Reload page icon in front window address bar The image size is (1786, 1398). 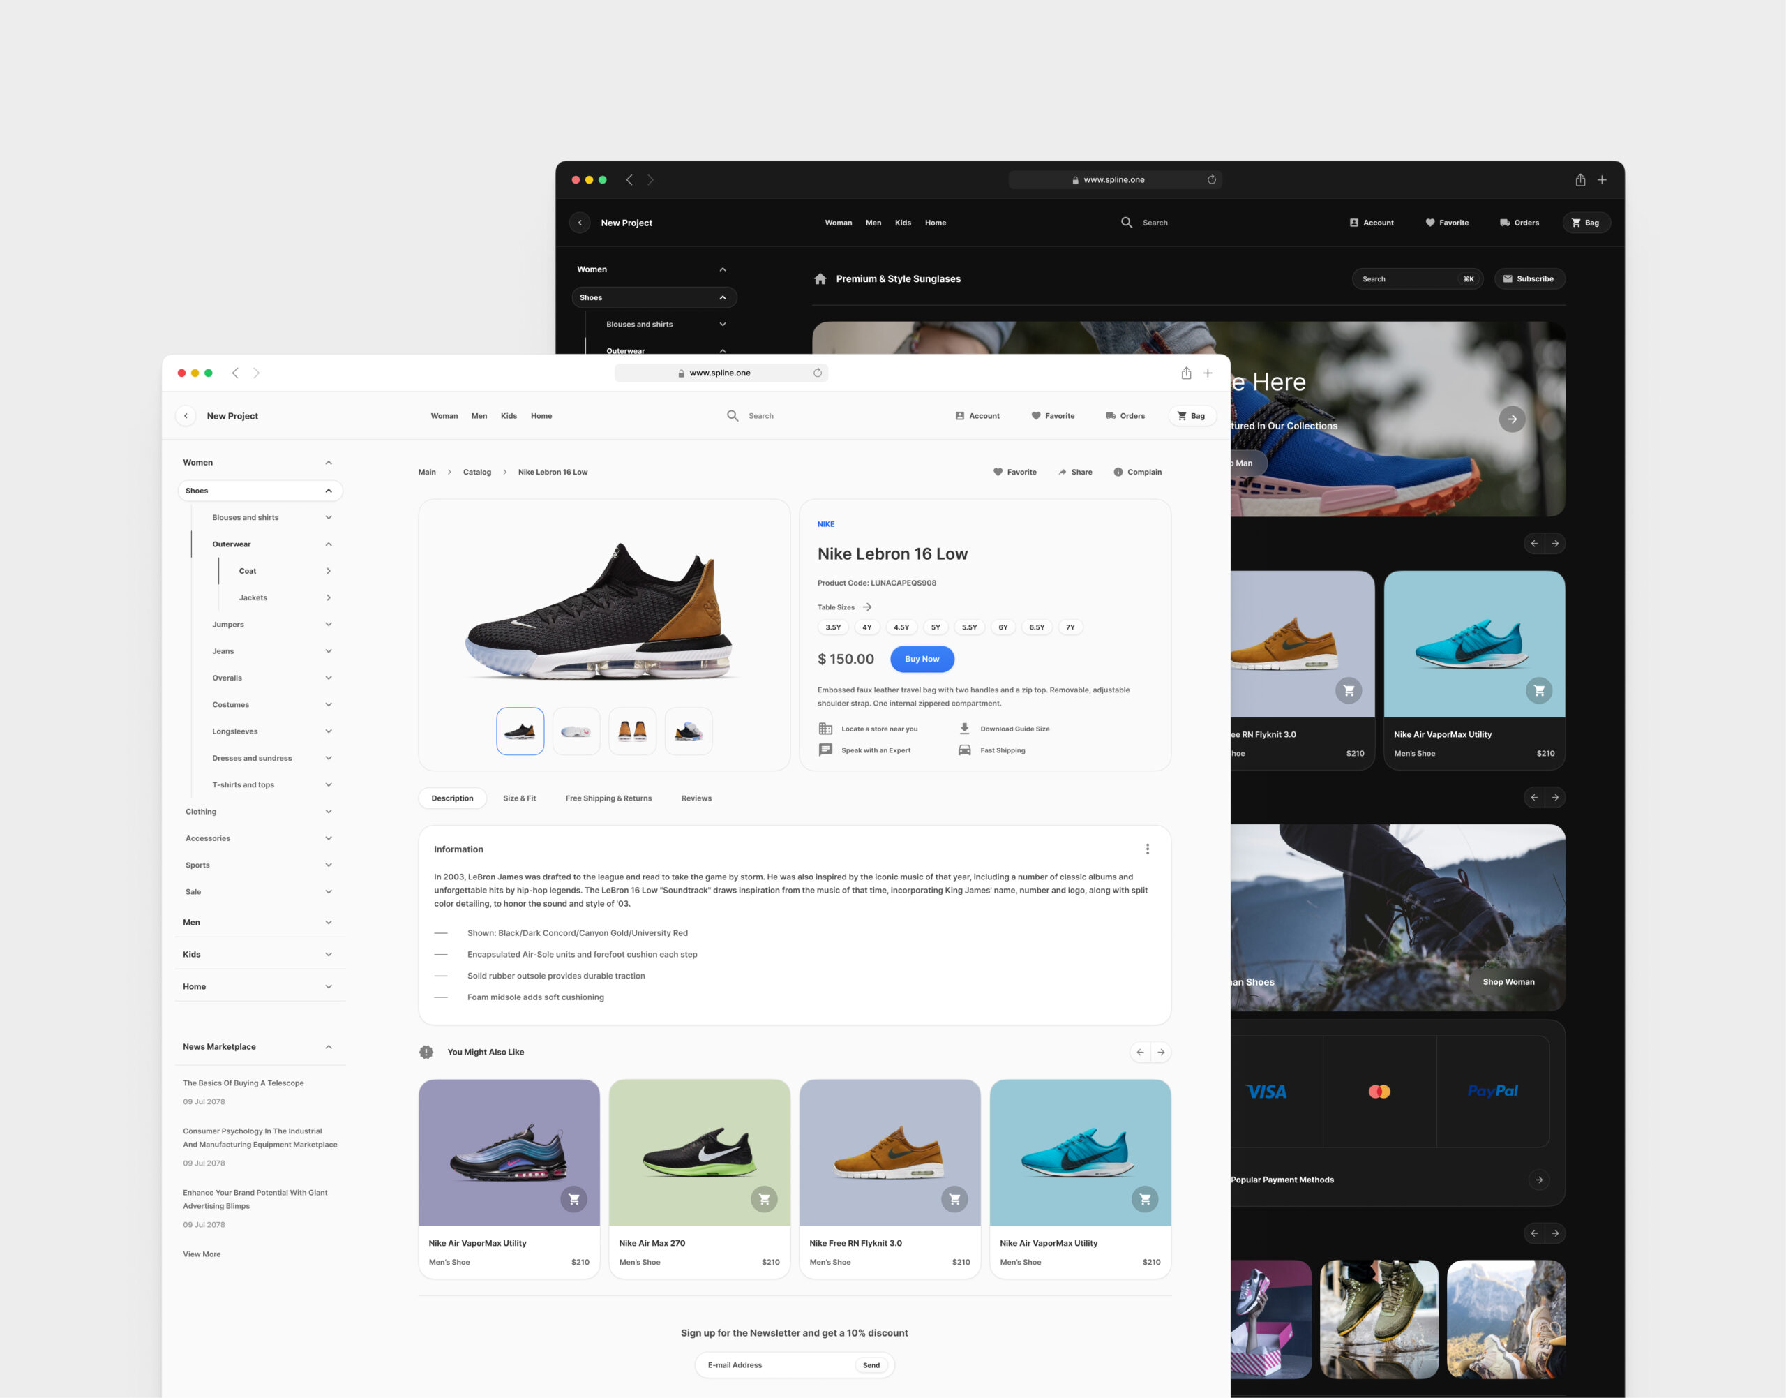(x=818, y=373)
